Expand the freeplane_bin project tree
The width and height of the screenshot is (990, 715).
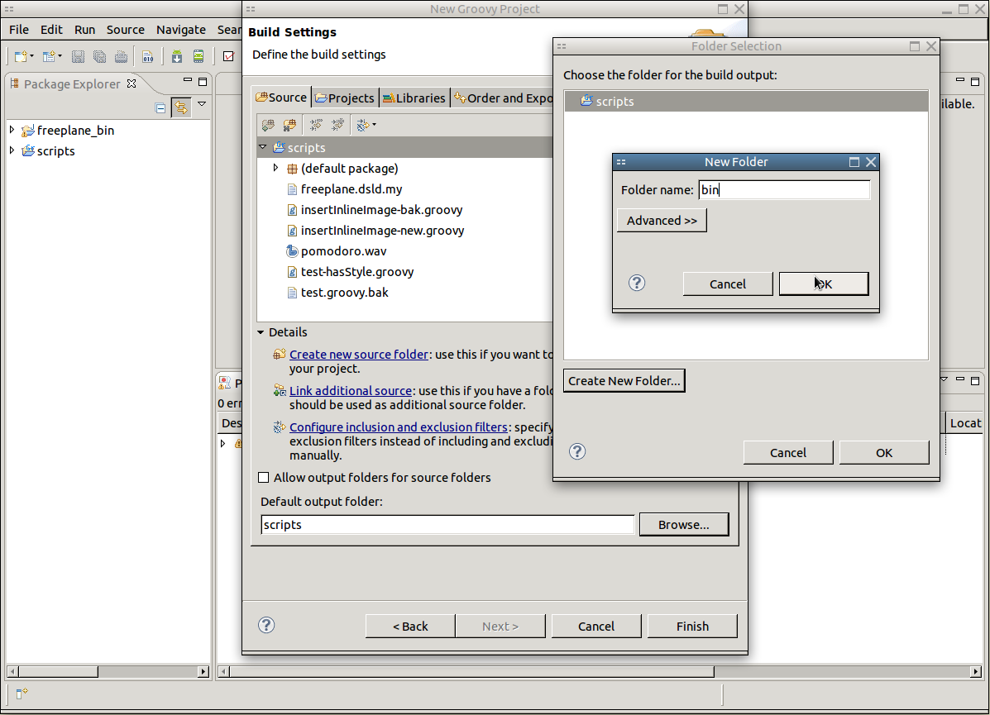[12, 130]
